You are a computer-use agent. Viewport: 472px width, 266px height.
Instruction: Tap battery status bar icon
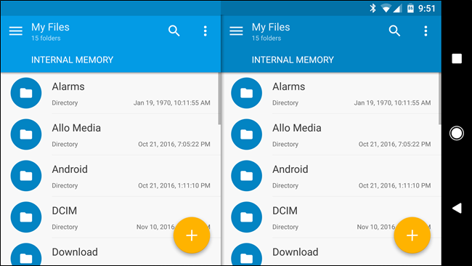coord(410,8)
